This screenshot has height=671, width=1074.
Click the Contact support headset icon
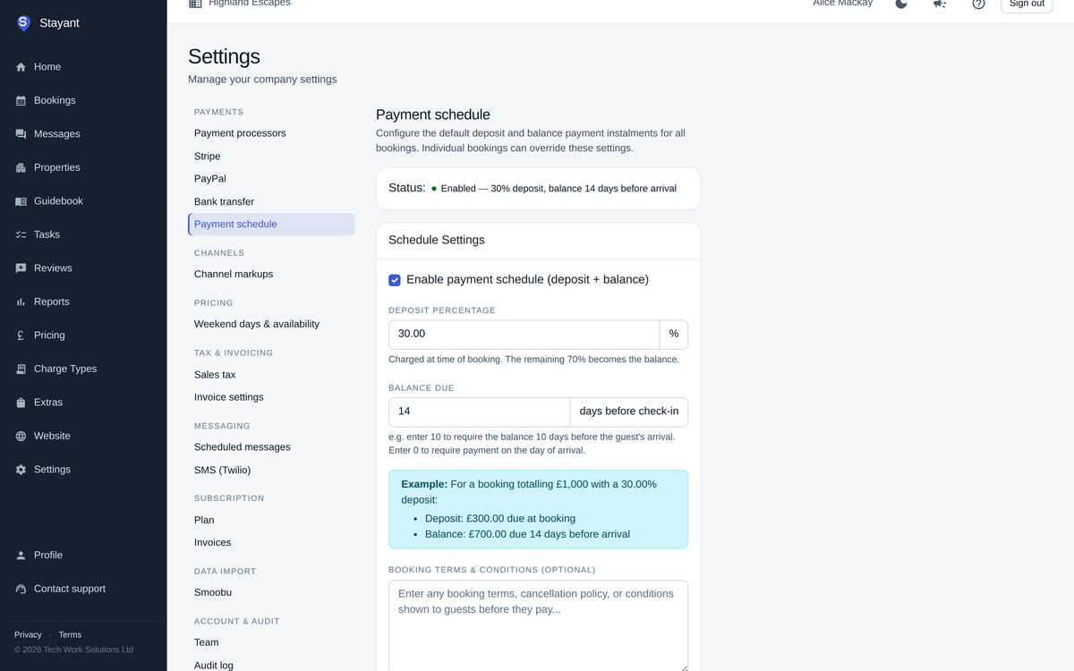click(x=21, y=589)
